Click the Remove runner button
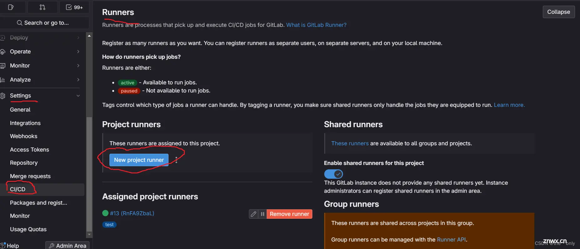Viewport: 580px width, 249px height. pyautogui.click(x=289, y=214)
